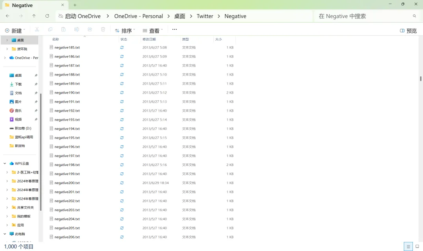Click the copy icon in toolbar
The width and height of the screenshot is (423, 251).
point(50,29)
